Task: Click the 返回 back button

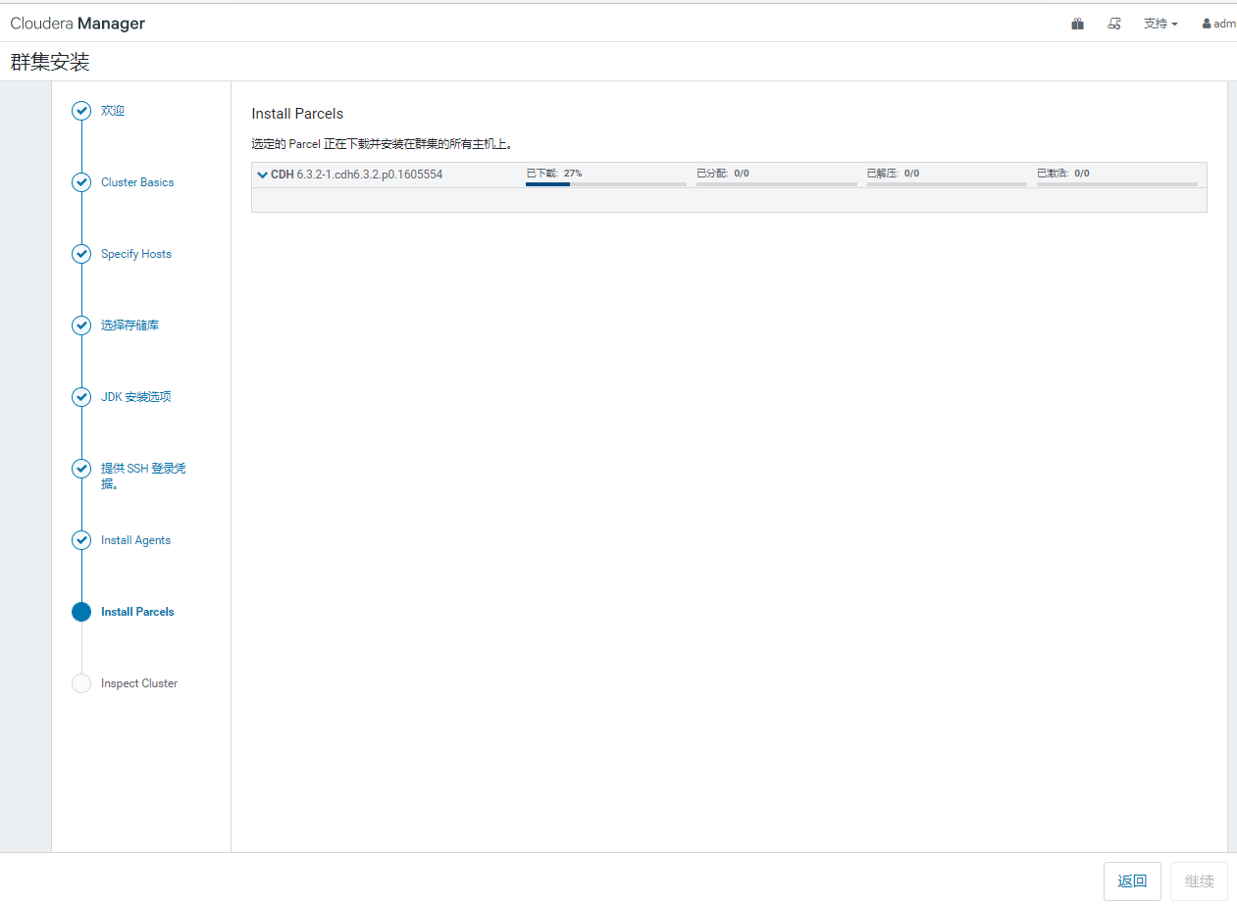Action: (x=1132, y=881)
